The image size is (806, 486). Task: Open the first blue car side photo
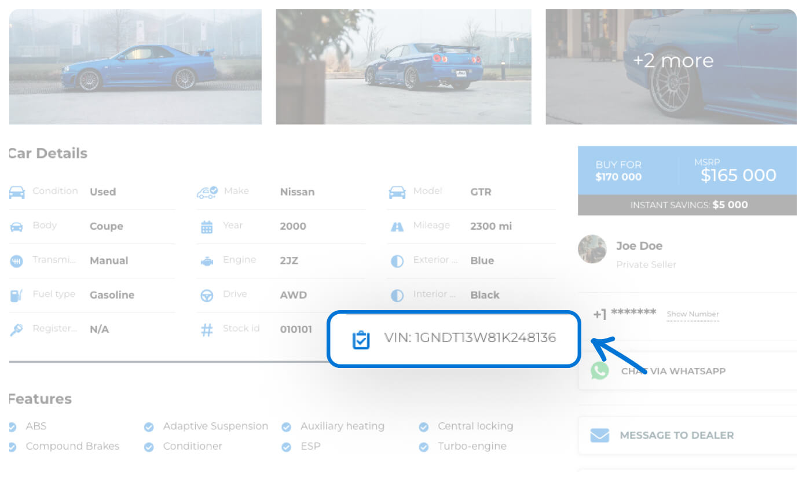click(x=135, y=67)
